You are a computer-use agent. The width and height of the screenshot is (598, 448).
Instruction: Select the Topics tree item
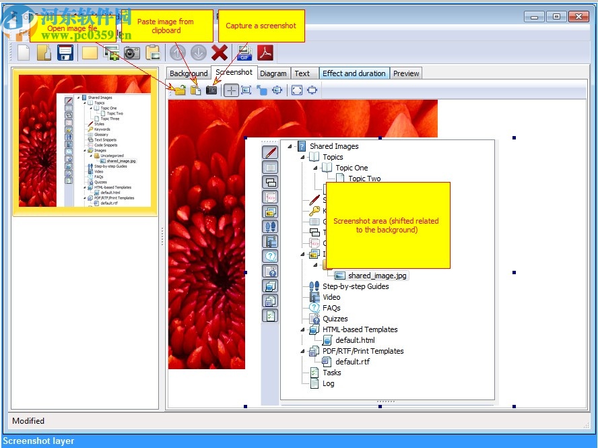coord(333,157)
